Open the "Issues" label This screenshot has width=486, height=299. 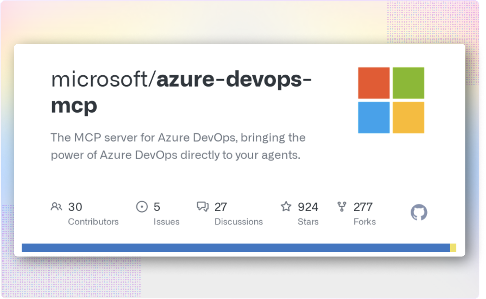(166, 222)
